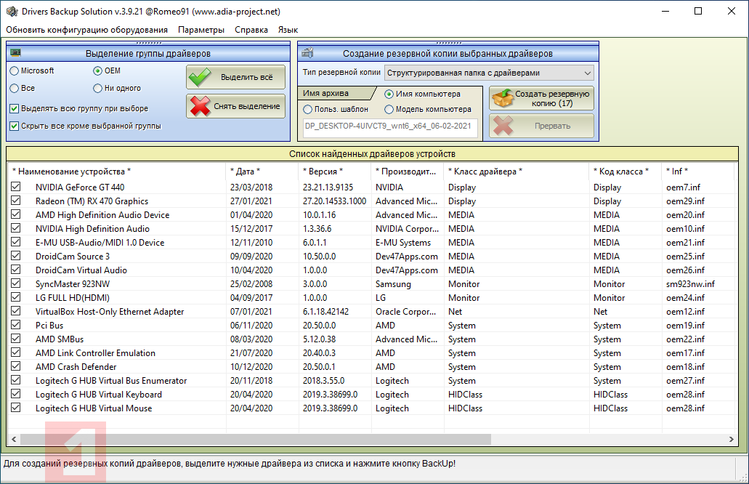
Task: Select the Microsoft radio button
Action: (15, 70)
